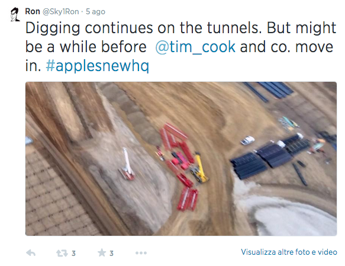Visit the @tim_cook mention
345x266 pixels.
pyautogui.click(x=195, y=47)
